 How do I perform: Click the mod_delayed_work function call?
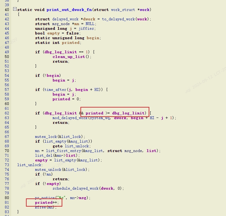point(69,118)
